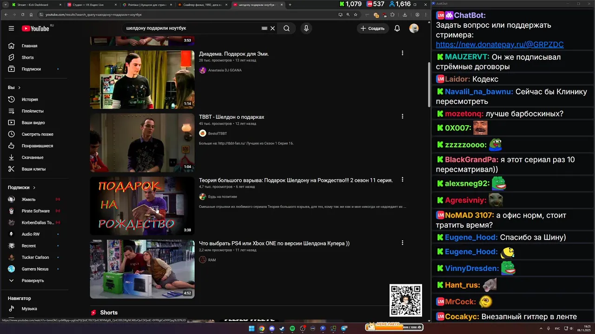Open options for PS4 или Xbox ONE video

click(x=403, y=243)
